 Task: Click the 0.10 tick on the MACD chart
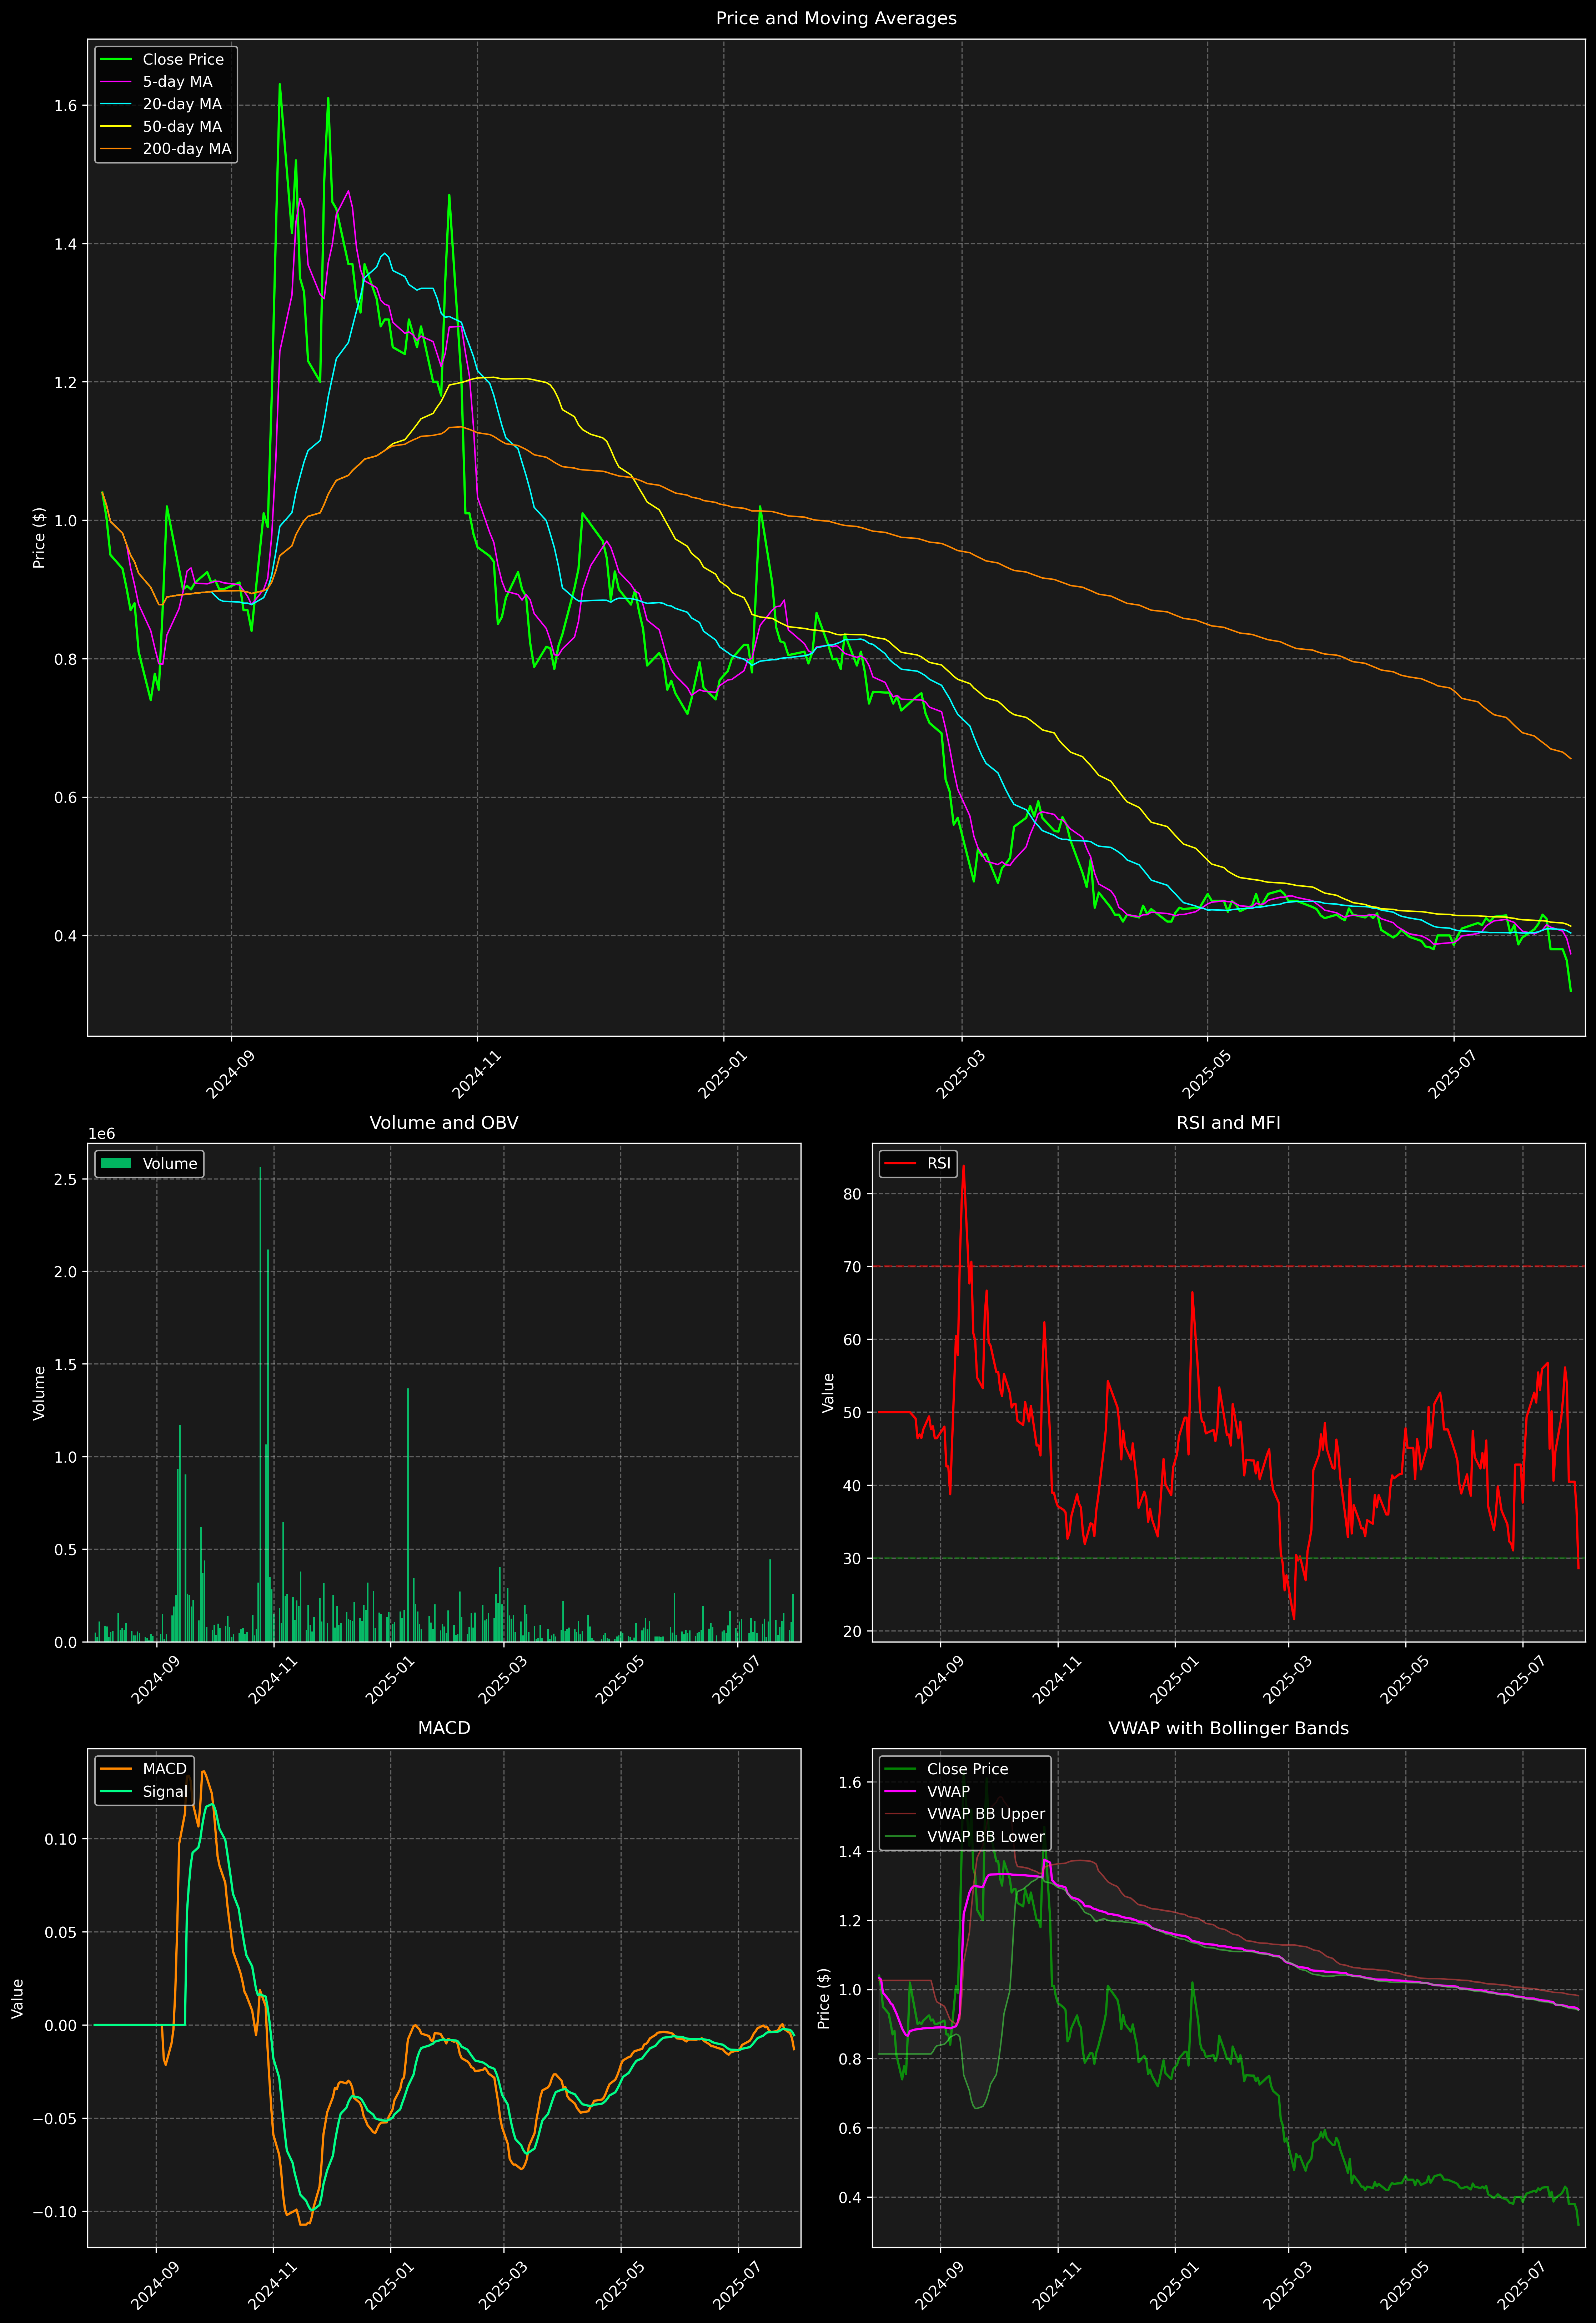(61, 1839)
